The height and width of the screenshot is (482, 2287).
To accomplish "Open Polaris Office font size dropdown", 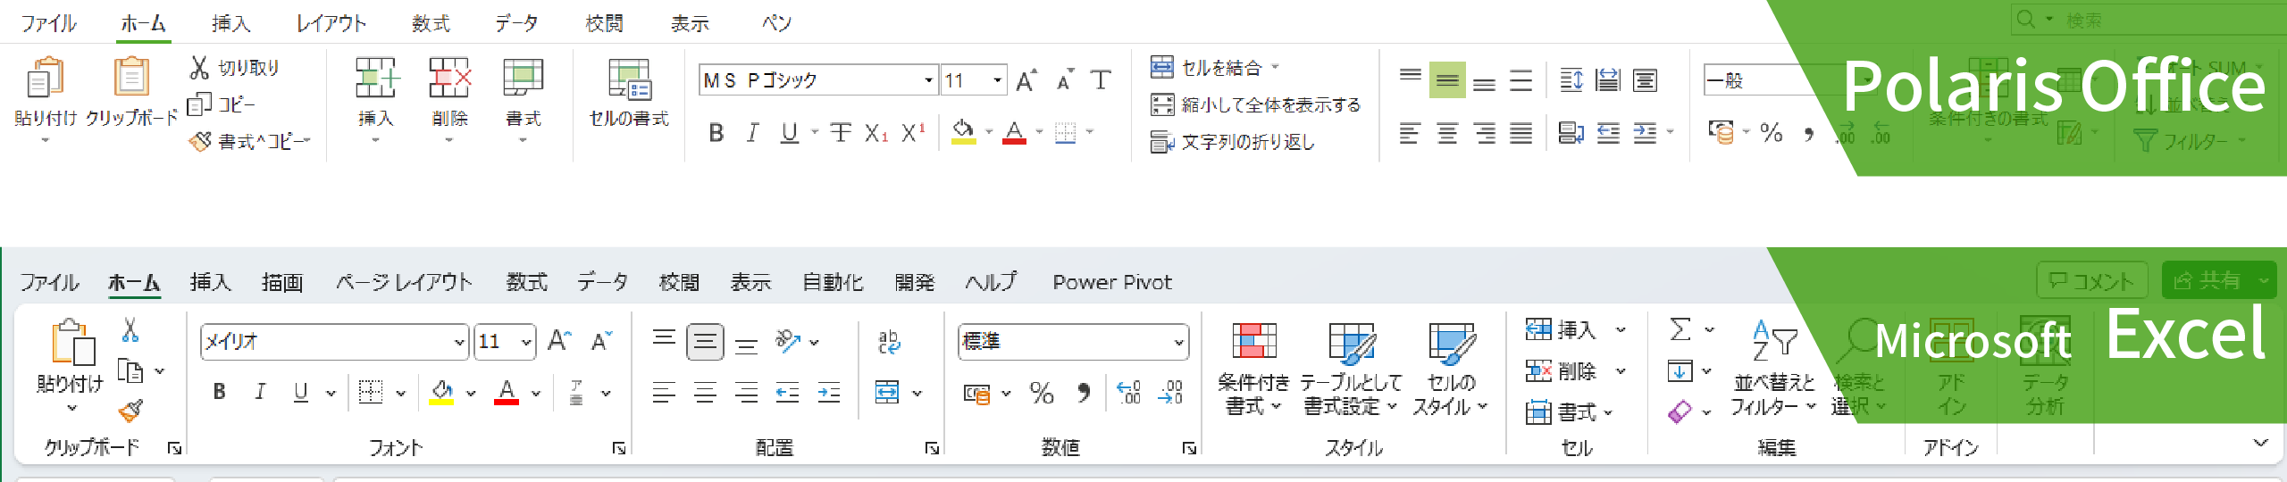I will click(x=997, y=80).
